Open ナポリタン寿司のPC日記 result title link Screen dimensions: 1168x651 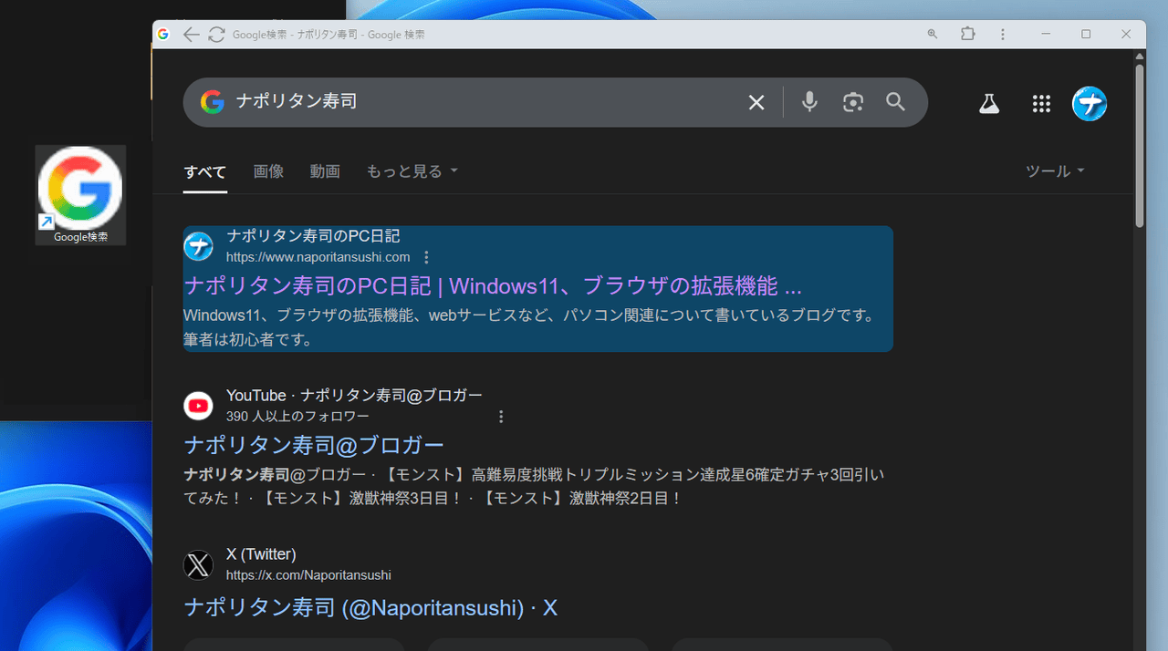(x=493, y=286)
